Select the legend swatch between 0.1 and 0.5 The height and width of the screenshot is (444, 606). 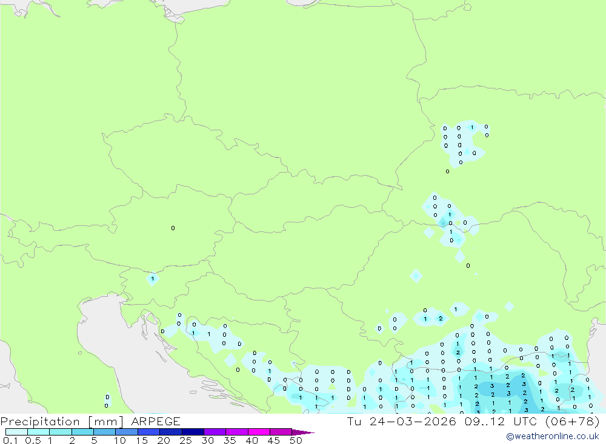point(16,432)
